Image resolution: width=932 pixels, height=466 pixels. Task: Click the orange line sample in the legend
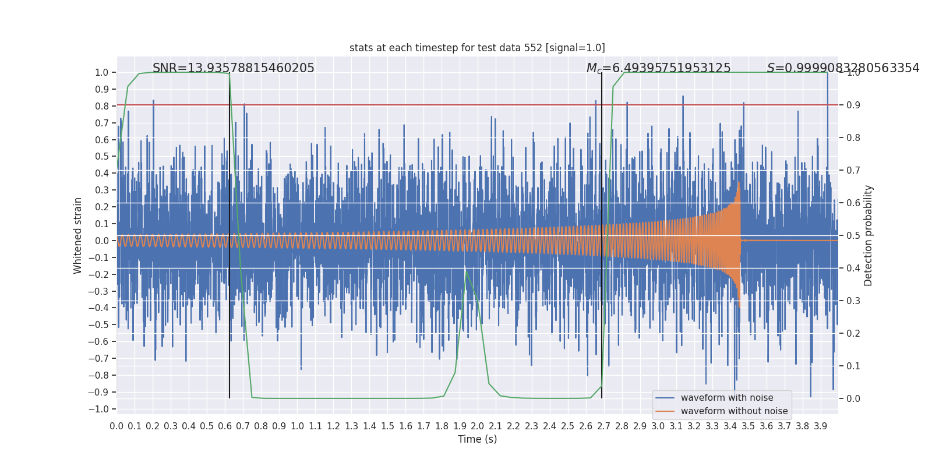(x=665, y=411)
